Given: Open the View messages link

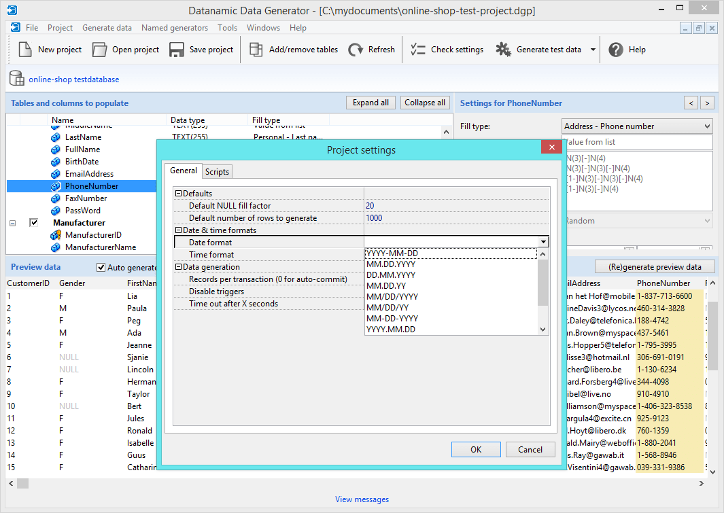Looking at the screenshot, I should point(362,499).
